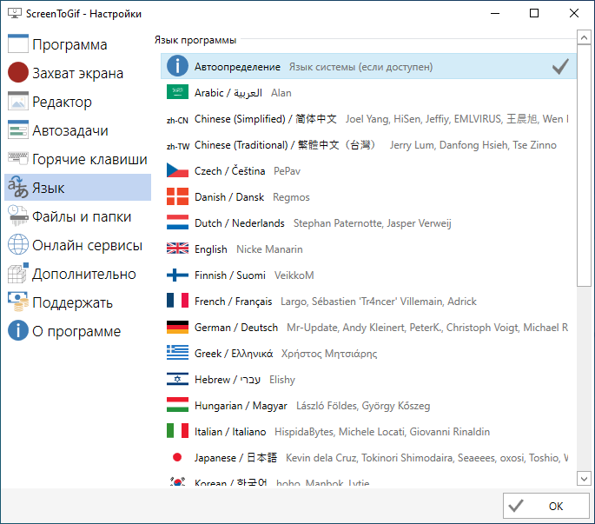Open the Программа settings tab
Viewport: 595px width, 524px height.
point(78,44)
